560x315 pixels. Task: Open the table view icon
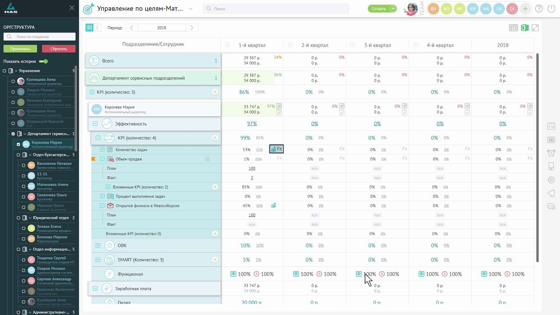[513, 28]
